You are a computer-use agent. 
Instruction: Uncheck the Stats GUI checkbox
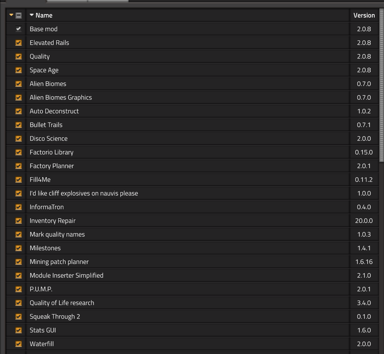point(19,330)
